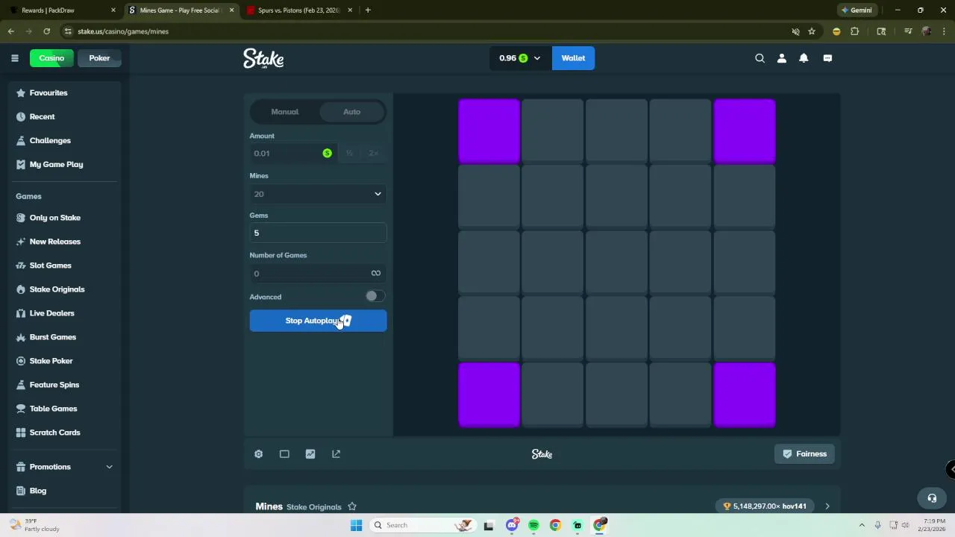
Task: Switch to Spurs vs. Pistons browser tab
Action: 299,10
